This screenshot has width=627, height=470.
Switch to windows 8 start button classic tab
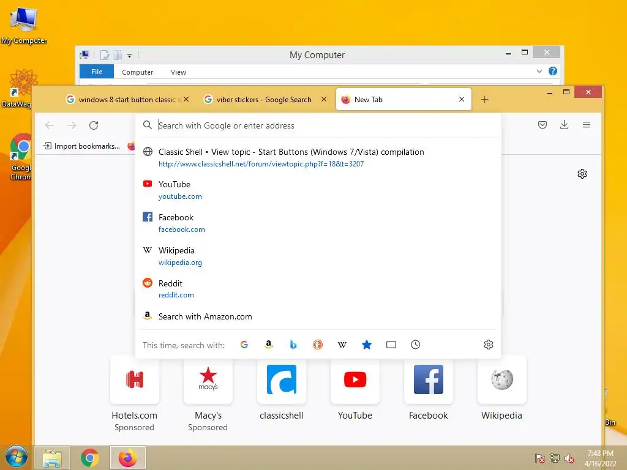coord(127,100)
